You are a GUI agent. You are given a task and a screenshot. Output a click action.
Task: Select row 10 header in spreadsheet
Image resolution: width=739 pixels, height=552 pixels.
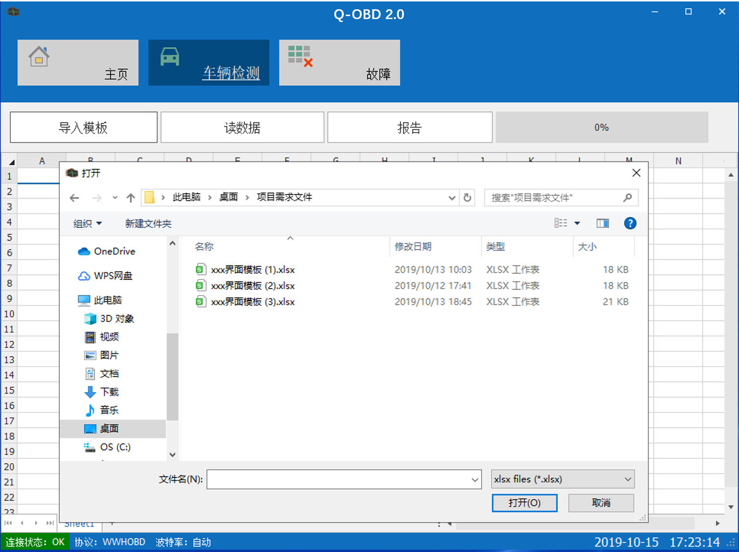point(9,314)
